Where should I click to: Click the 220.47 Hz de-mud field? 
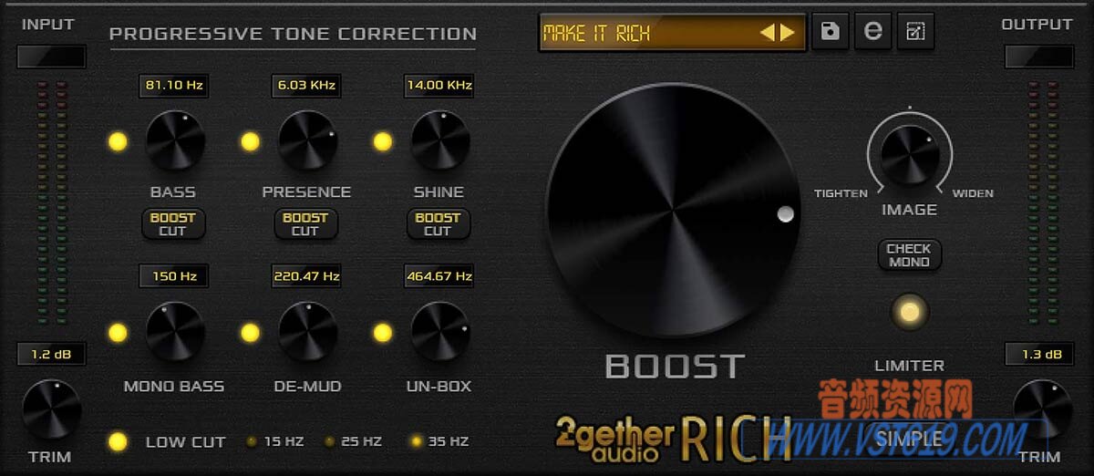point(305,275)
